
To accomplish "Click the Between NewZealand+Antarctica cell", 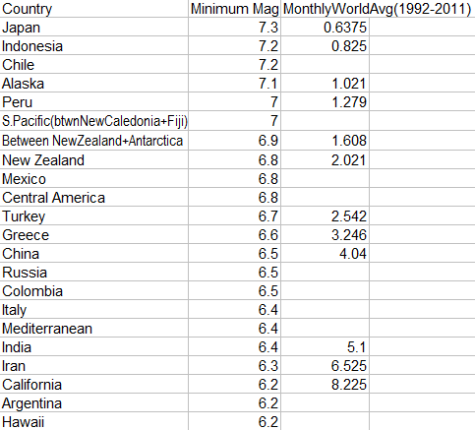I will coord(94,141).
